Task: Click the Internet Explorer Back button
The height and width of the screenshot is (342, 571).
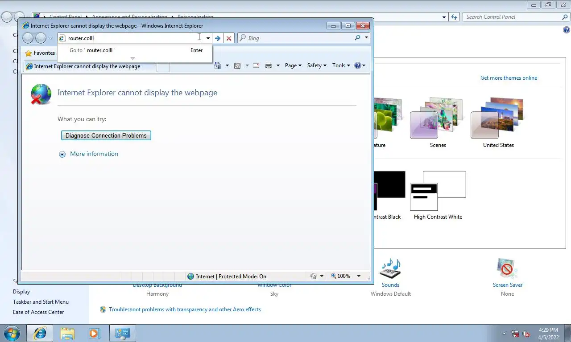Action: [28, 38]
